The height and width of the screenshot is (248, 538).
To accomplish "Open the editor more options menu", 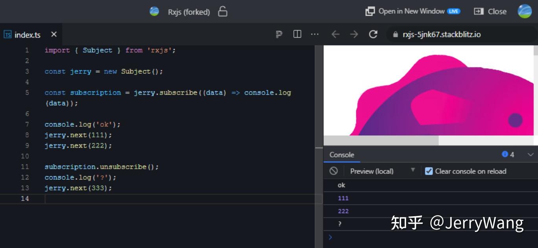I will 315,34.
